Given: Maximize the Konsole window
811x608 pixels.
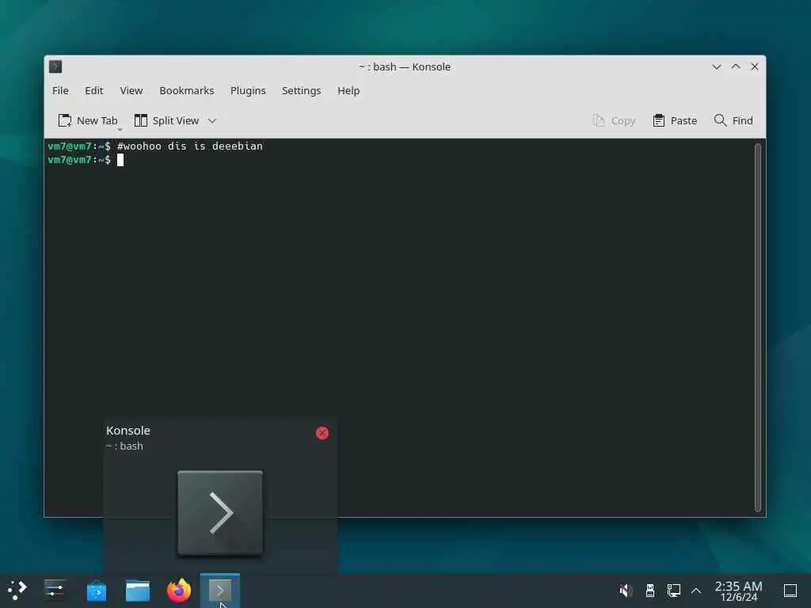Looking at the screenshot, I should pos(736,66).
